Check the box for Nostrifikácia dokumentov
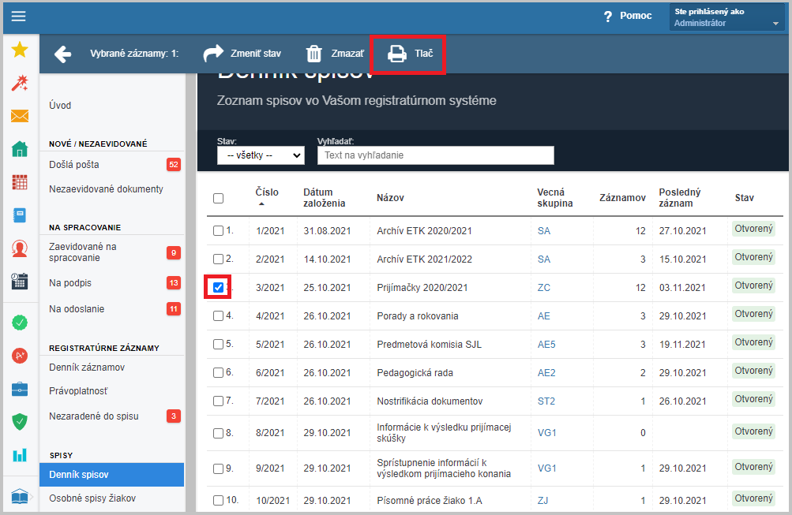Viewport: 792px width, 515px height. coord(218,401)
